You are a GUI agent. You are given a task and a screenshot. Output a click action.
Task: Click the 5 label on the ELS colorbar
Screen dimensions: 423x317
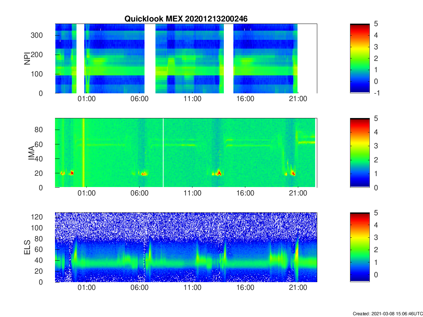(x=375, y=213)
